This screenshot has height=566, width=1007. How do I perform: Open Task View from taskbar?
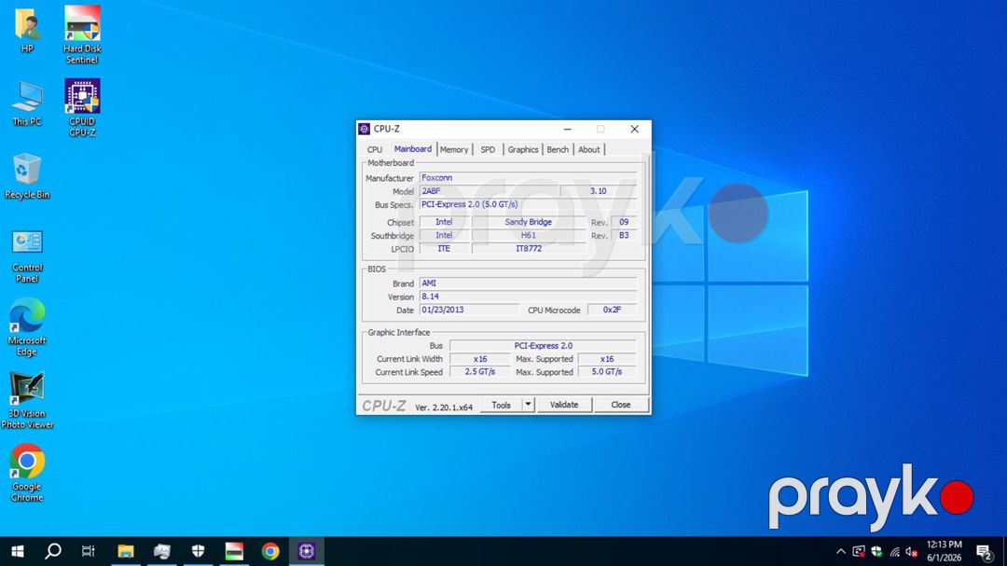pyautogui.click(x=88, y=551)
